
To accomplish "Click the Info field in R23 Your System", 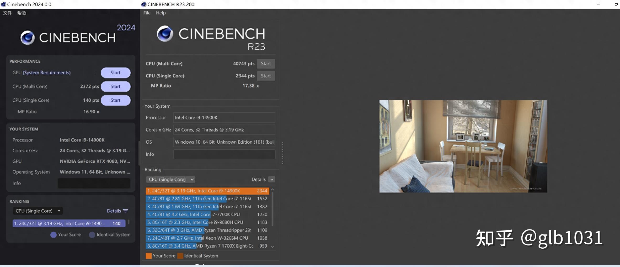I will 224,154.
